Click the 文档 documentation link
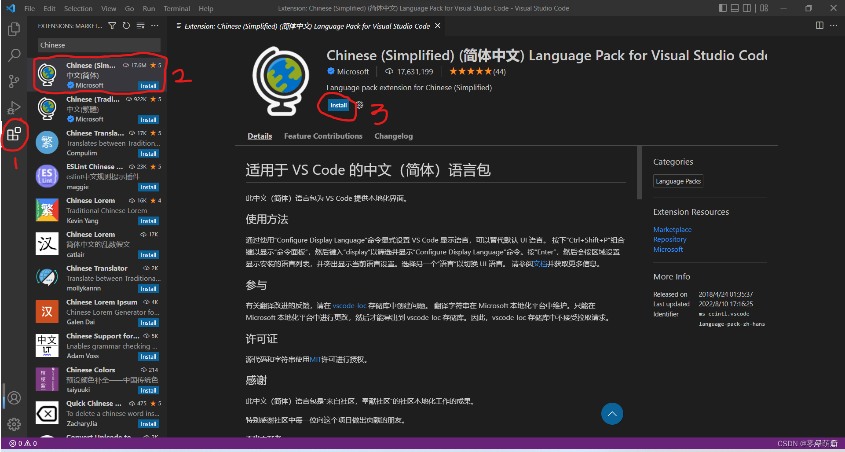 [x=540, y=264]
